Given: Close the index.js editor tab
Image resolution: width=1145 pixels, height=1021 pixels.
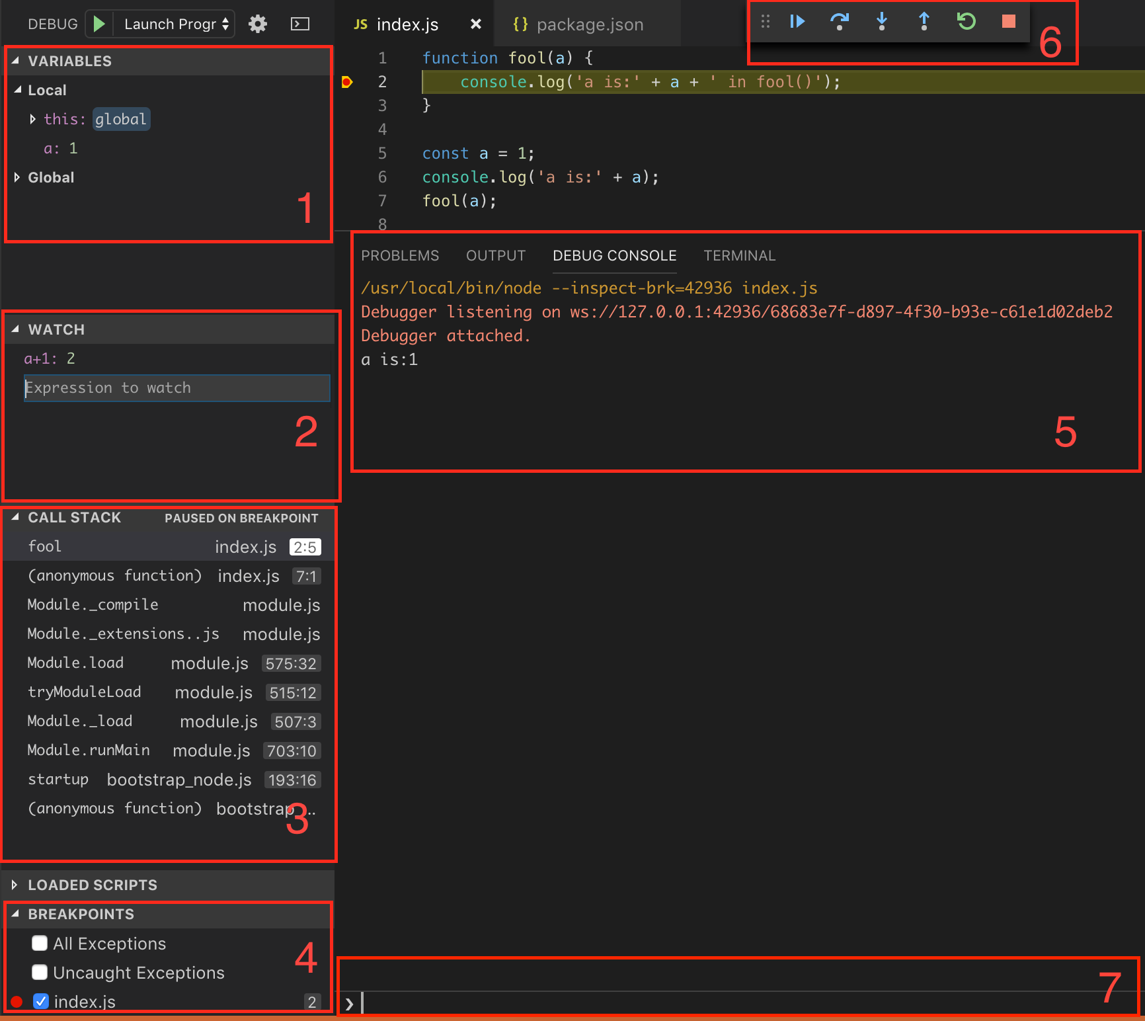Looking at the screenshot, I should [475, 24].
